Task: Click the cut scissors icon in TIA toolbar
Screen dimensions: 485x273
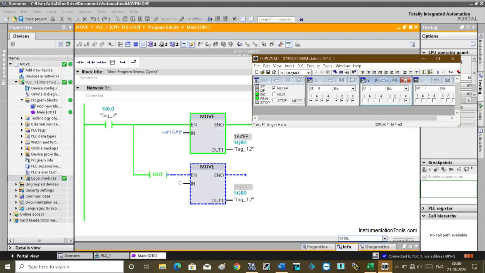Action: click(x=62, y=19)
